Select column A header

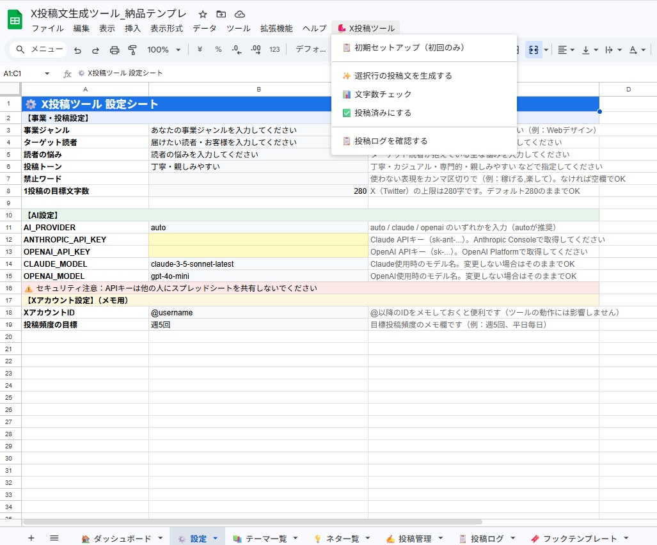(x=85, y=89)
